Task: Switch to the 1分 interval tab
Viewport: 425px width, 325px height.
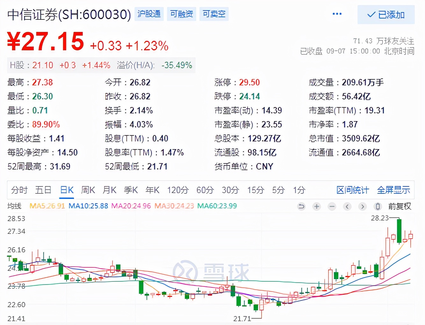Action: click(299, 190)
